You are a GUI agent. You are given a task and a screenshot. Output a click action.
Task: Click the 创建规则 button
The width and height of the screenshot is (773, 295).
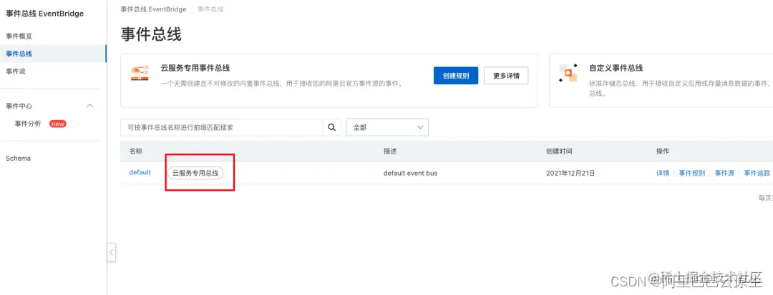tap(456, 76)
